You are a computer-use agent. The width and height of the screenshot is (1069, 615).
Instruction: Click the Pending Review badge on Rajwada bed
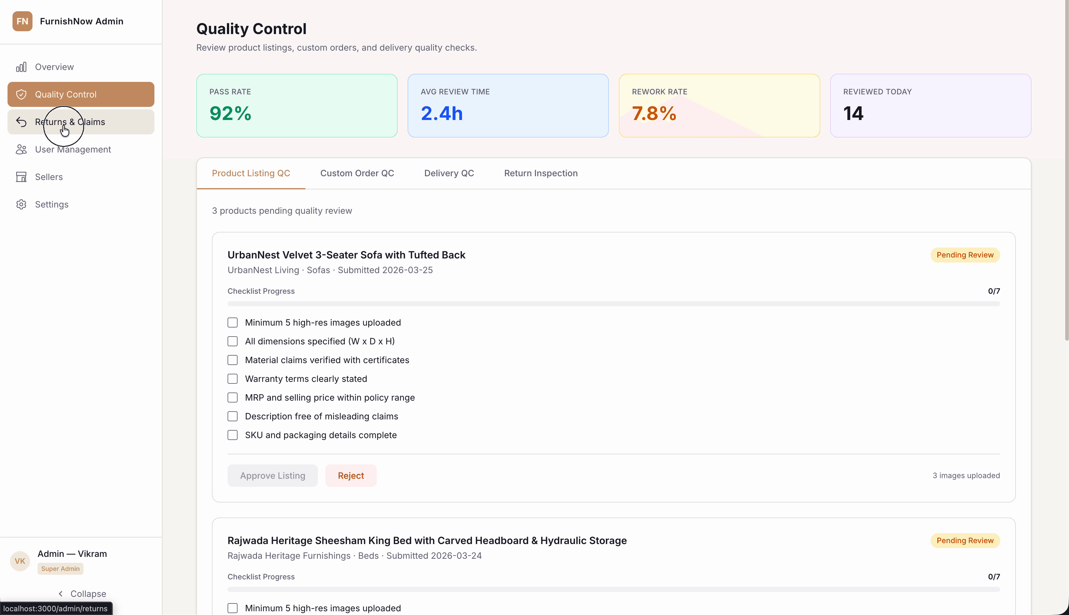pyautogui.click(x=965, y=540)
